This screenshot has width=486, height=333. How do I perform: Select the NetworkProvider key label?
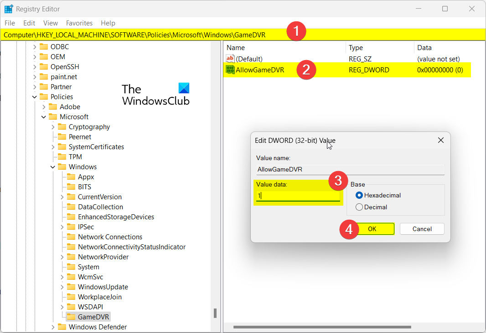pyautogui.click(x=103, y=257)
